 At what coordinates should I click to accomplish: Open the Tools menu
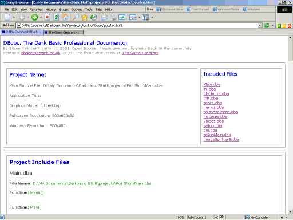[x=89, y=9]
